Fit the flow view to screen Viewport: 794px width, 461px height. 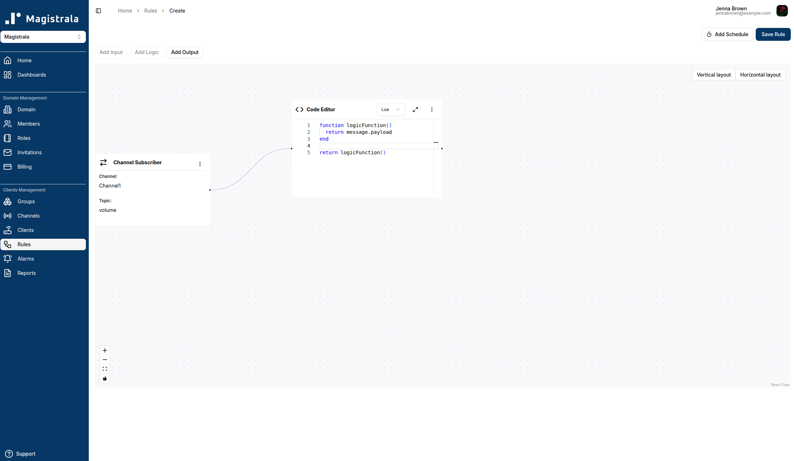(104, 369)
